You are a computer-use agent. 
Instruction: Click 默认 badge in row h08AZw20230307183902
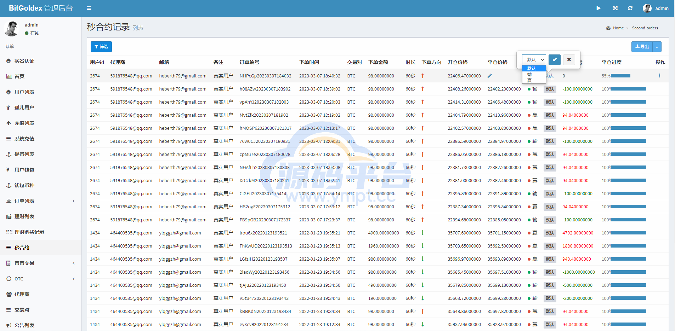pos(550,89)
